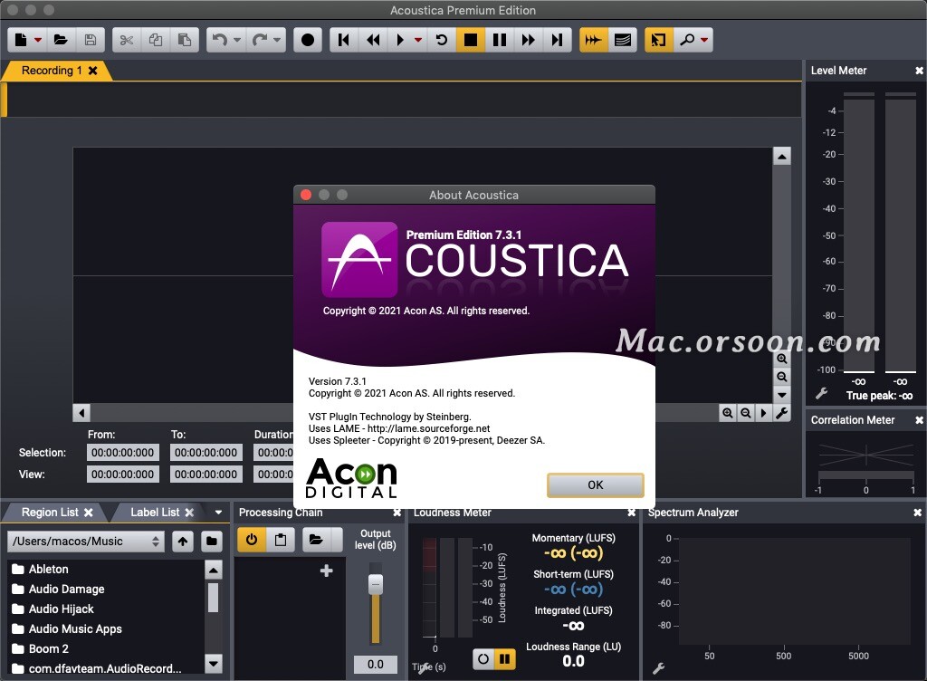Zoom out vertically on waveform

[x=781, y=377]
